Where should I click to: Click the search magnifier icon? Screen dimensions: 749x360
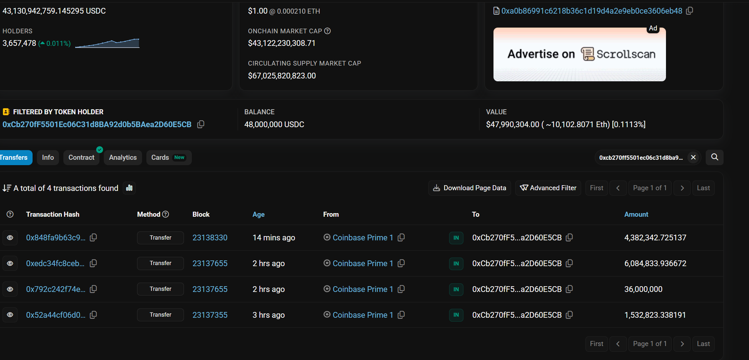tap(714, 157)
